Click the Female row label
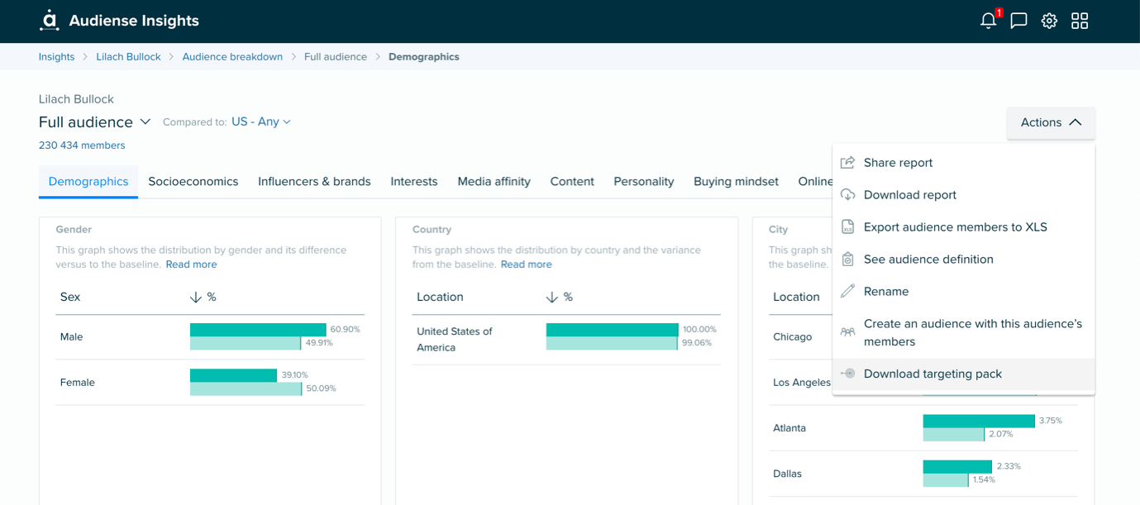Image resolution: width=1140 pixels, height=505 pixels. tap(78, 383)
